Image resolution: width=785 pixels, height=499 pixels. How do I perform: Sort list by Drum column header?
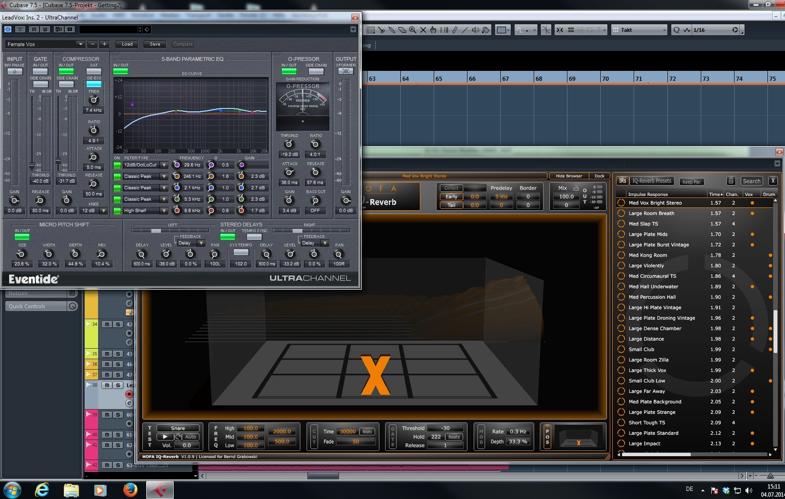point(769,194)
